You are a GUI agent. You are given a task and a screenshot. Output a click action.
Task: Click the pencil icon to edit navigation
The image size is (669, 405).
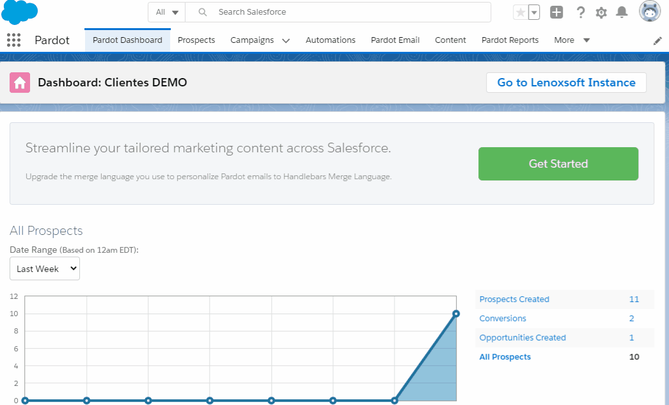[x=657, y=40]
